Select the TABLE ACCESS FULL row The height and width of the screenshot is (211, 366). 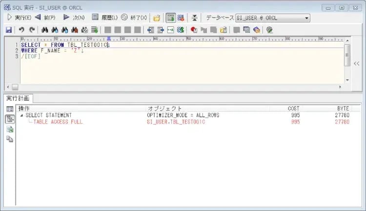pyautogui.click(x=58, y=122)
